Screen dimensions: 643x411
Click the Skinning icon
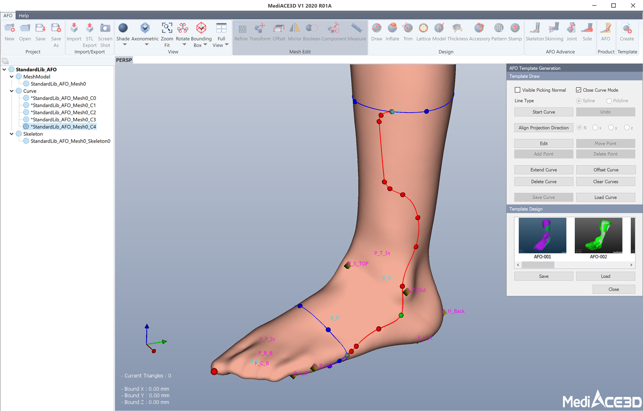coord(554,28)
